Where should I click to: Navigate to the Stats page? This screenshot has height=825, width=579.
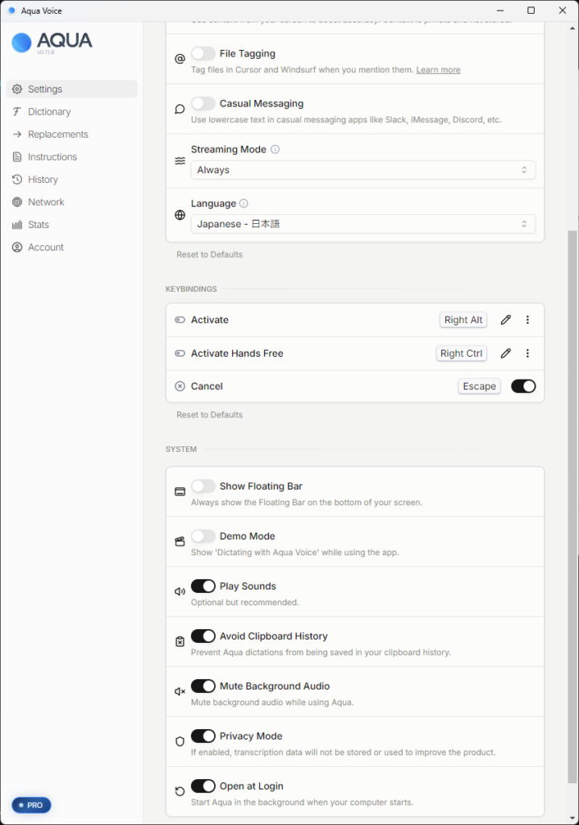coord(38,225)
